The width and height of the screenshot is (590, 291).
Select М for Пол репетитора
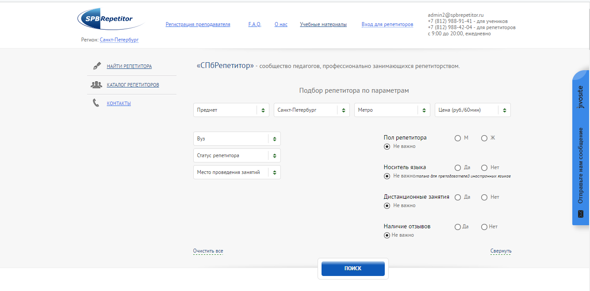click(458, 138)
